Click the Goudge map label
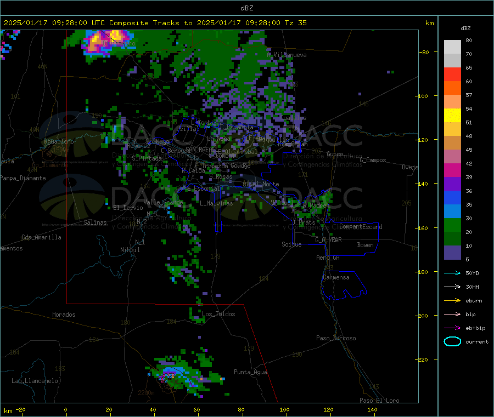Viewport: 494px width, 417px height. [x=240, y=165]
